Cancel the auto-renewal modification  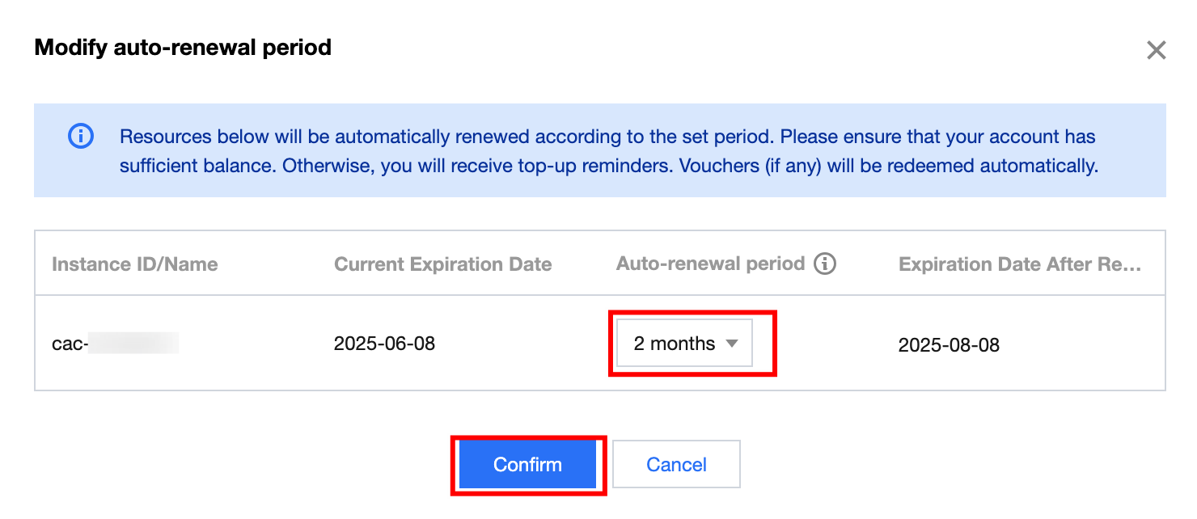(x=676, y=465)
